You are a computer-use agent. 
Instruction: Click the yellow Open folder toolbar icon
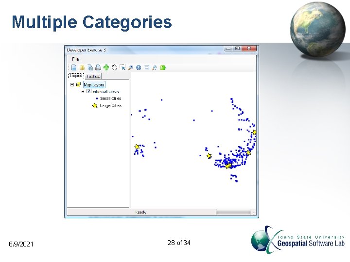(82, 67)
